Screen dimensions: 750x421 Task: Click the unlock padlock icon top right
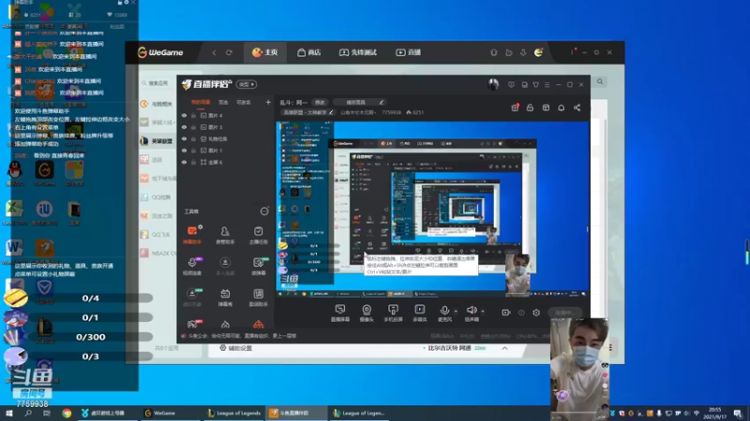click(530, 108)
